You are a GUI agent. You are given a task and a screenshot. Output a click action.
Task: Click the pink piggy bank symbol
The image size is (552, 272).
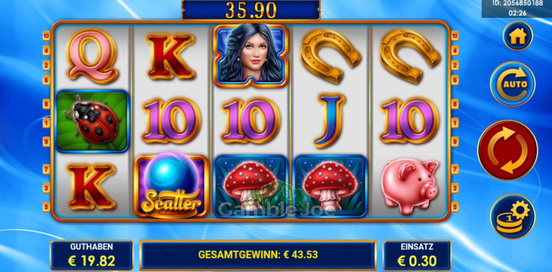410,186
